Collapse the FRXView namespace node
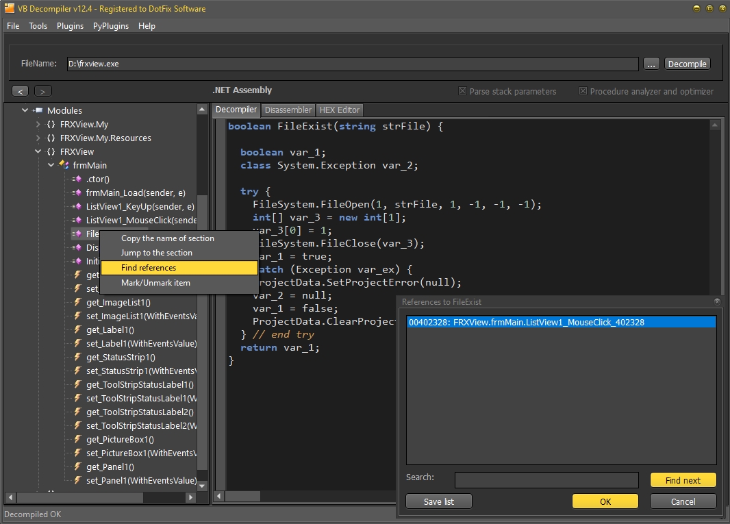 pos(38,151)
